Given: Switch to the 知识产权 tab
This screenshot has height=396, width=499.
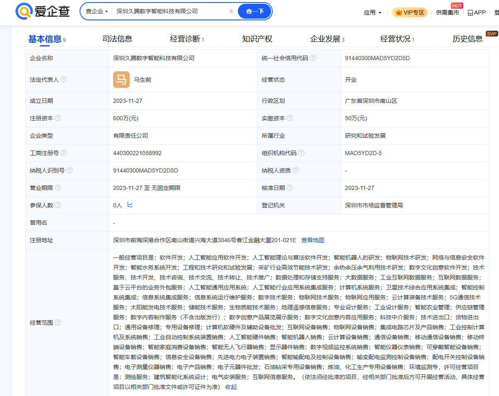Looking at the screenshot, I should [x=257, y=39].
